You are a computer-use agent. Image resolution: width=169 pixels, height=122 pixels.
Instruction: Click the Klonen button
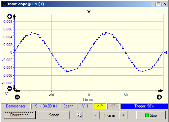click(54, 115)
